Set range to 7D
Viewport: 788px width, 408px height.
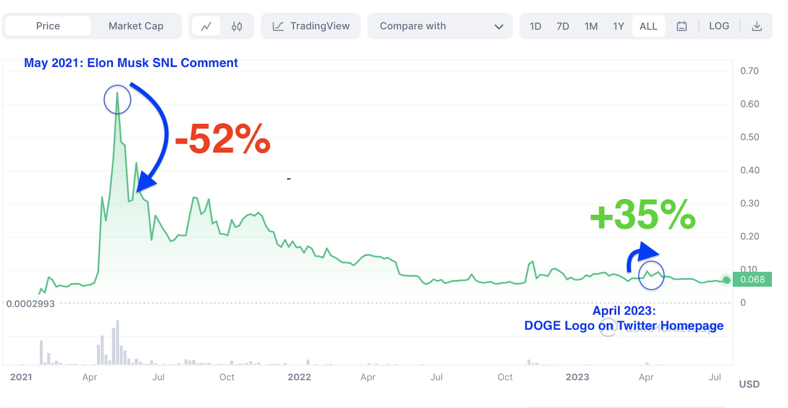[563, 26]
